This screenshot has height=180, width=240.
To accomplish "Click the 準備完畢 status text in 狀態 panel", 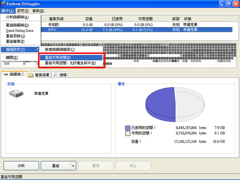I will point(41,94).
